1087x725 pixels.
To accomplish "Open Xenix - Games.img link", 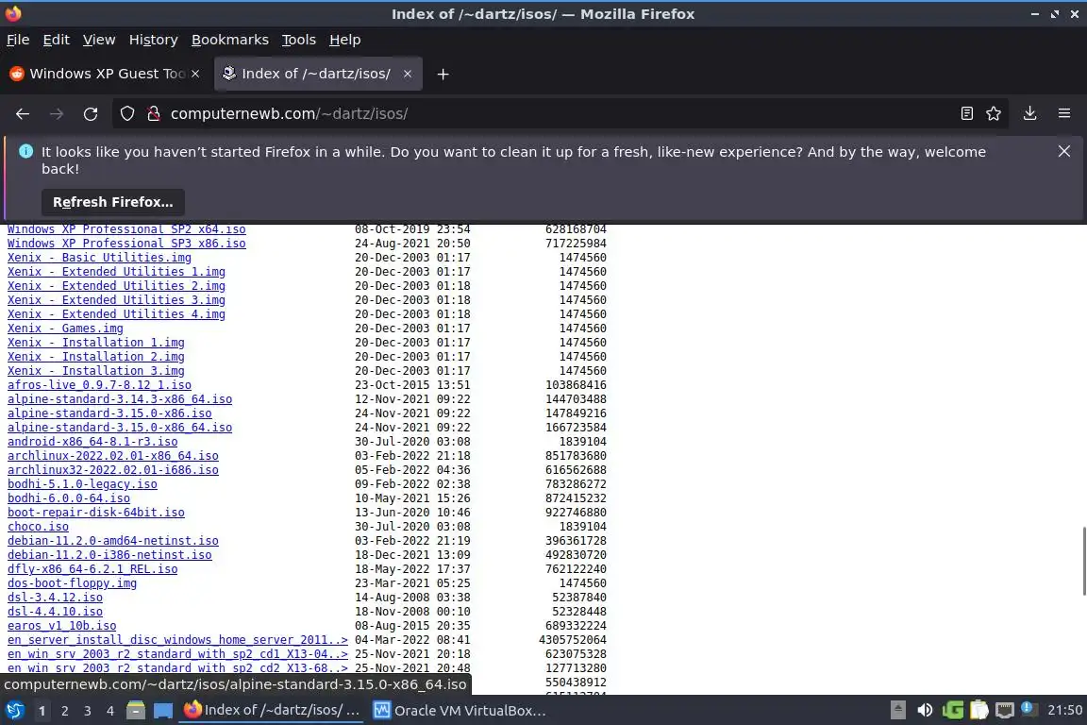I will [x=65, y=329].
